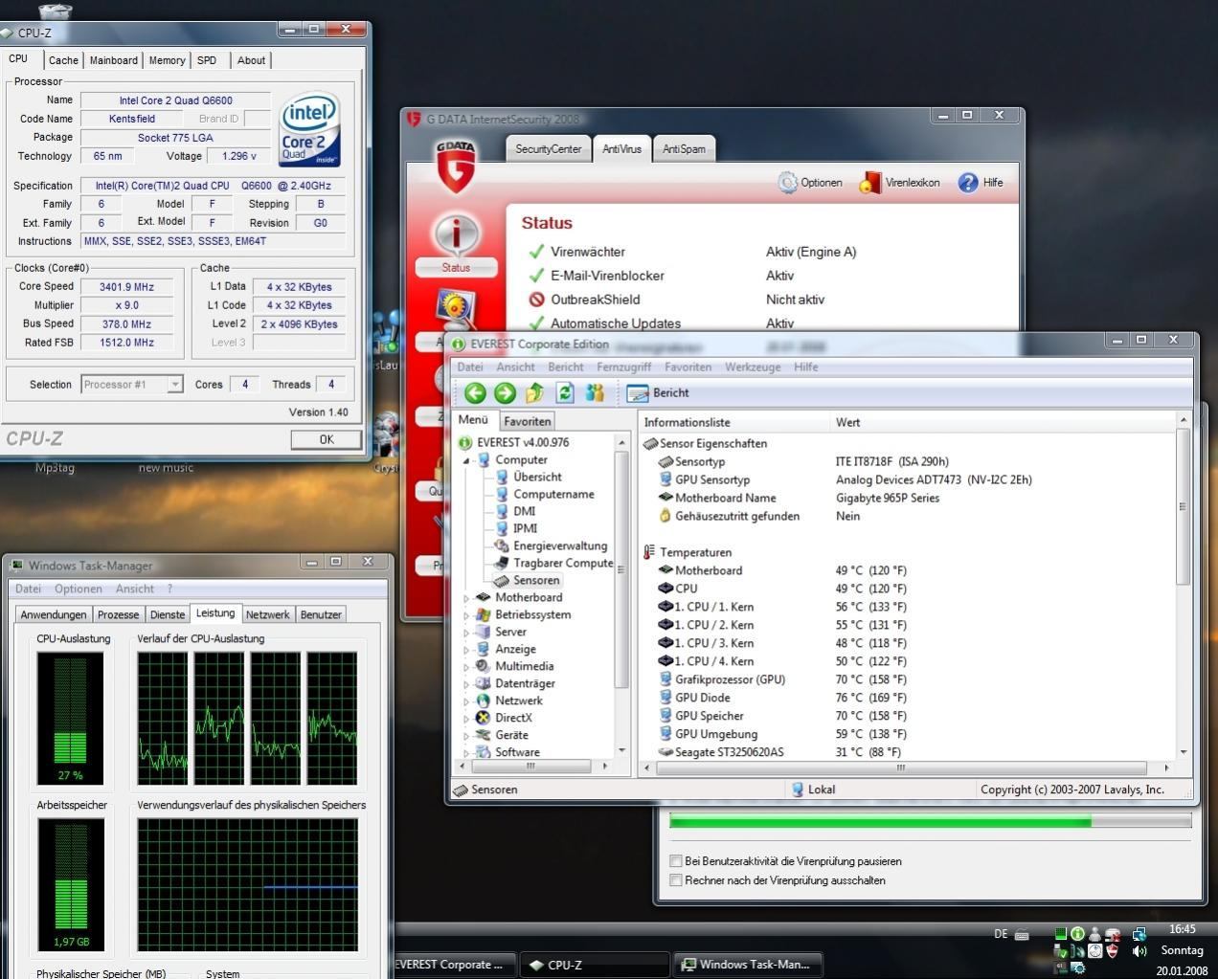Enable shutdown after virus scan checkbox
The height and width of the screenshot is (979, 1218).
tap(676, 880)
